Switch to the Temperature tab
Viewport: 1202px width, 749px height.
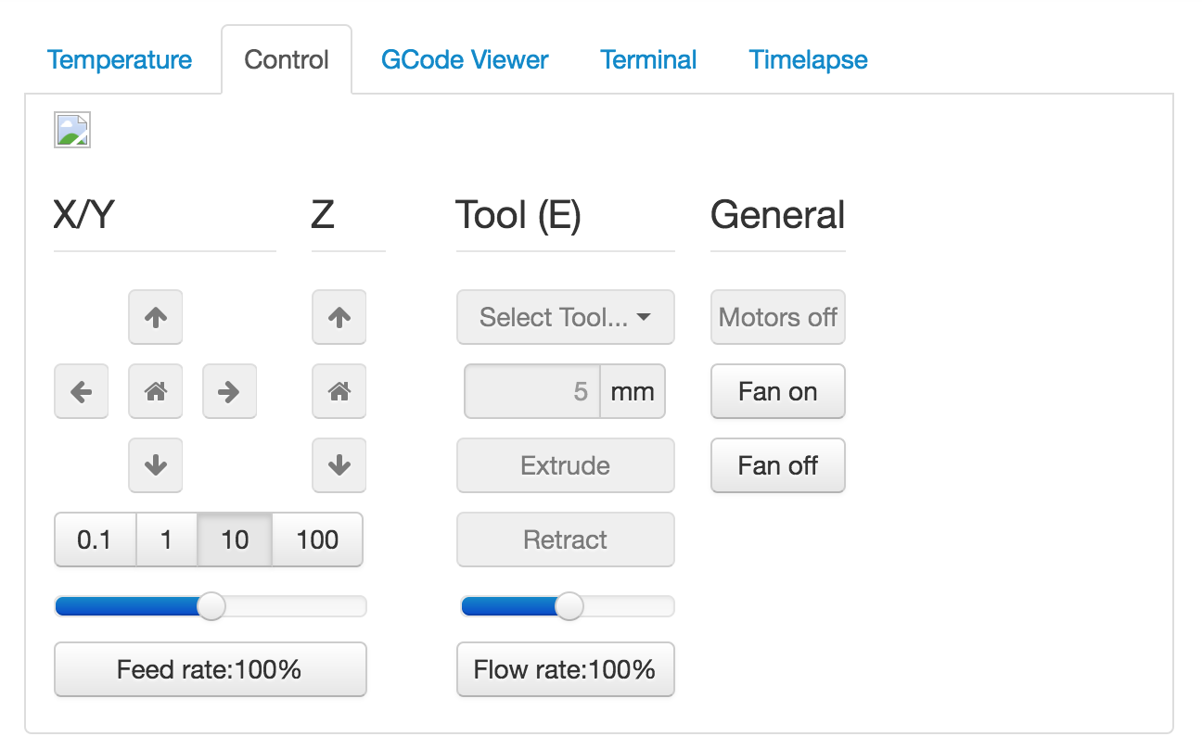(120, 60)
